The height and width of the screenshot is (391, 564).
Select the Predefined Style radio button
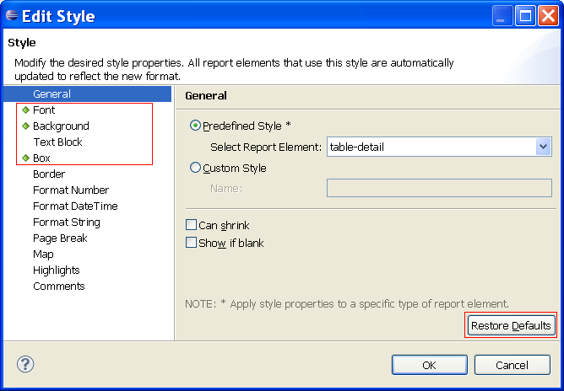click(x=196, y=126)
